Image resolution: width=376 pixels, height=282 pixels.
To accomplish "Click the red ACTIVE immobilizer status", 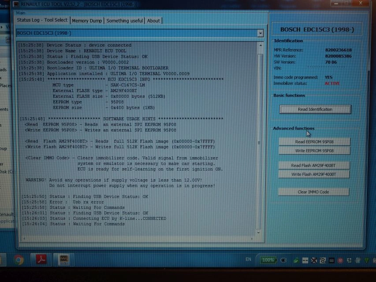I will click(x=332, y=83).
